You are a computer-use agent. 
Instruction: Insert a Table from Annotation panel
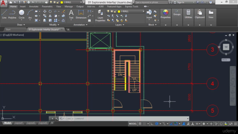[x=89, y=20]
